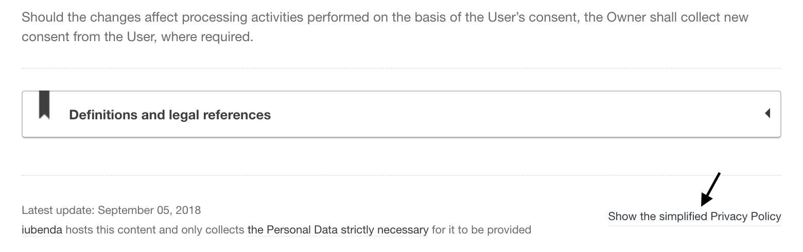
Task: Open the iubenda link
Action: 42,230
